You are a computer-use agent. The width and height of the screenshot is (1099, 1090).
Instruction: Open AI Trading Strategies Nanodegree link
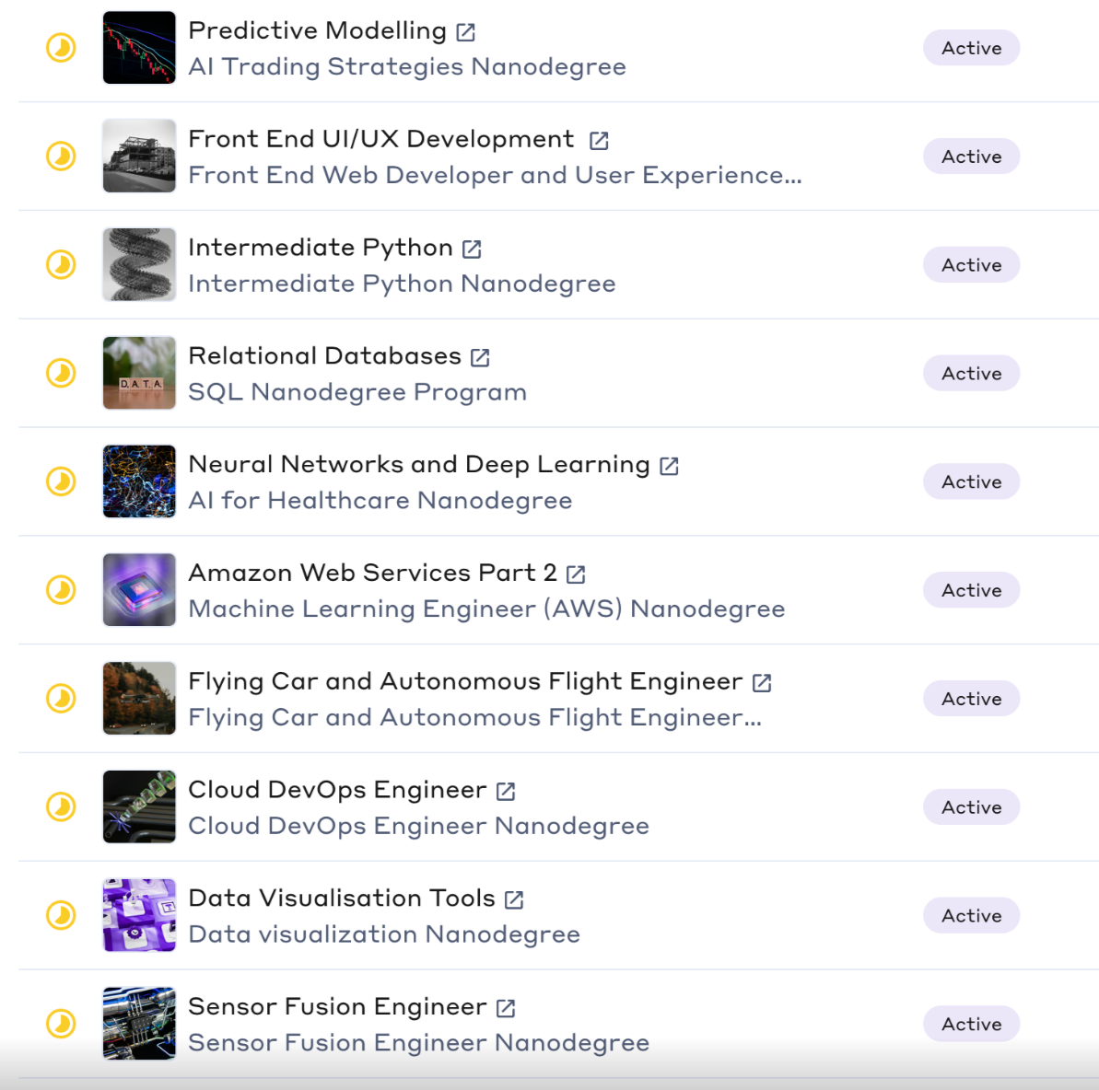pos(407,67)
